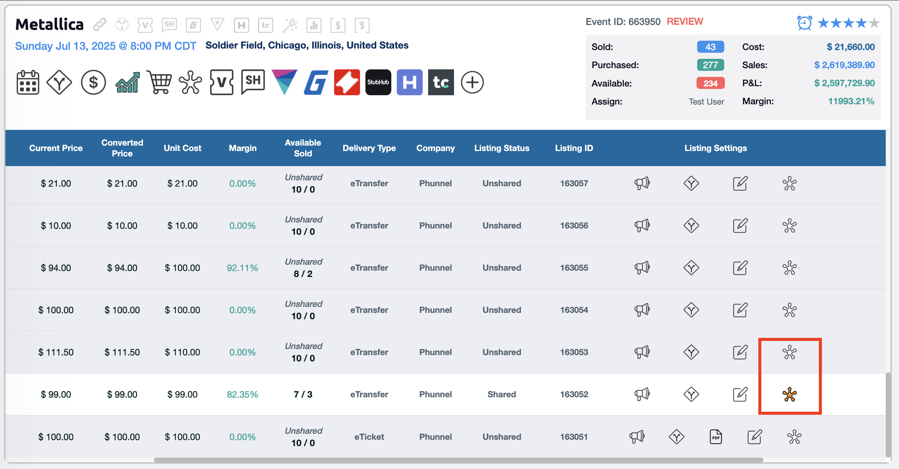Sort by Current Price column header
Viewport: 899px width, 469px height.
point(56,148)
